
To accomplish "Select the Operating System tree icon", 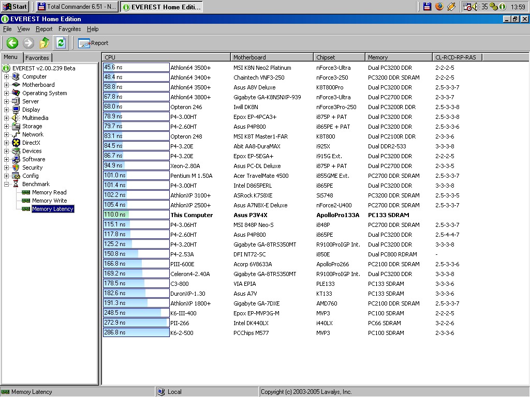I will click(16, 93).
